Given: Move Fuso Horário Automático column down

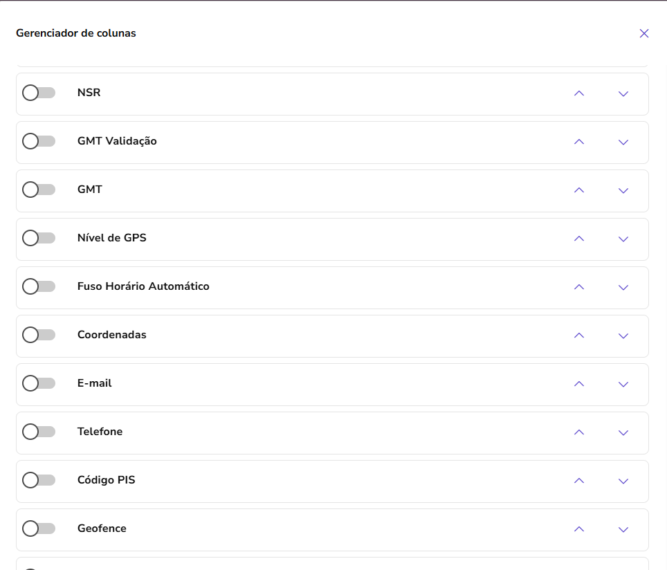Looking at the screenshot, I should (x=623, y=287).
